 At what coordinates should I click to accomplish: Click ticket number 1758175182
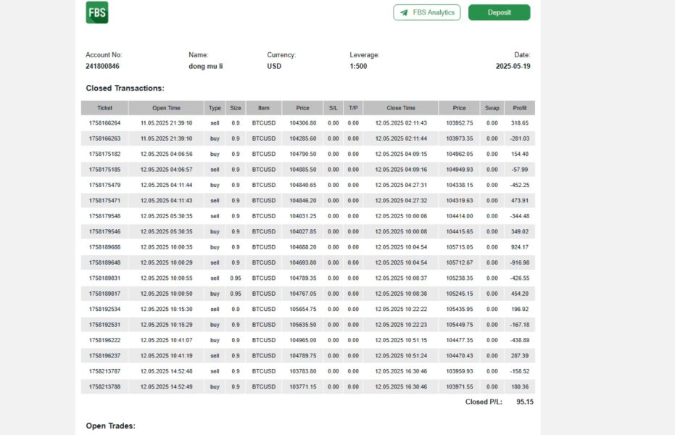104,154
